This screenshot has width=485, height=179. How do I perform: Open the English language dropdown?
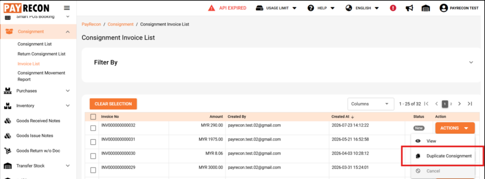click(362, 9)
